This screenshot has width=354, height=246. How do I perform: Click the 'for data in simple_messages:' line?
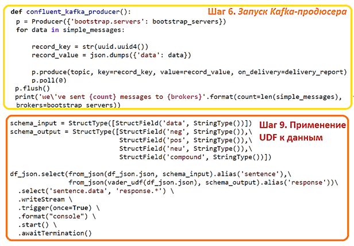[70, 30]
